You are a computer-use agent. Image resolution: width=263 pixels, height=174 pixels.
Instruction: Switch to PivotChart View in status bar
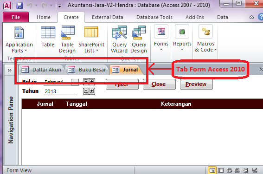237,170
